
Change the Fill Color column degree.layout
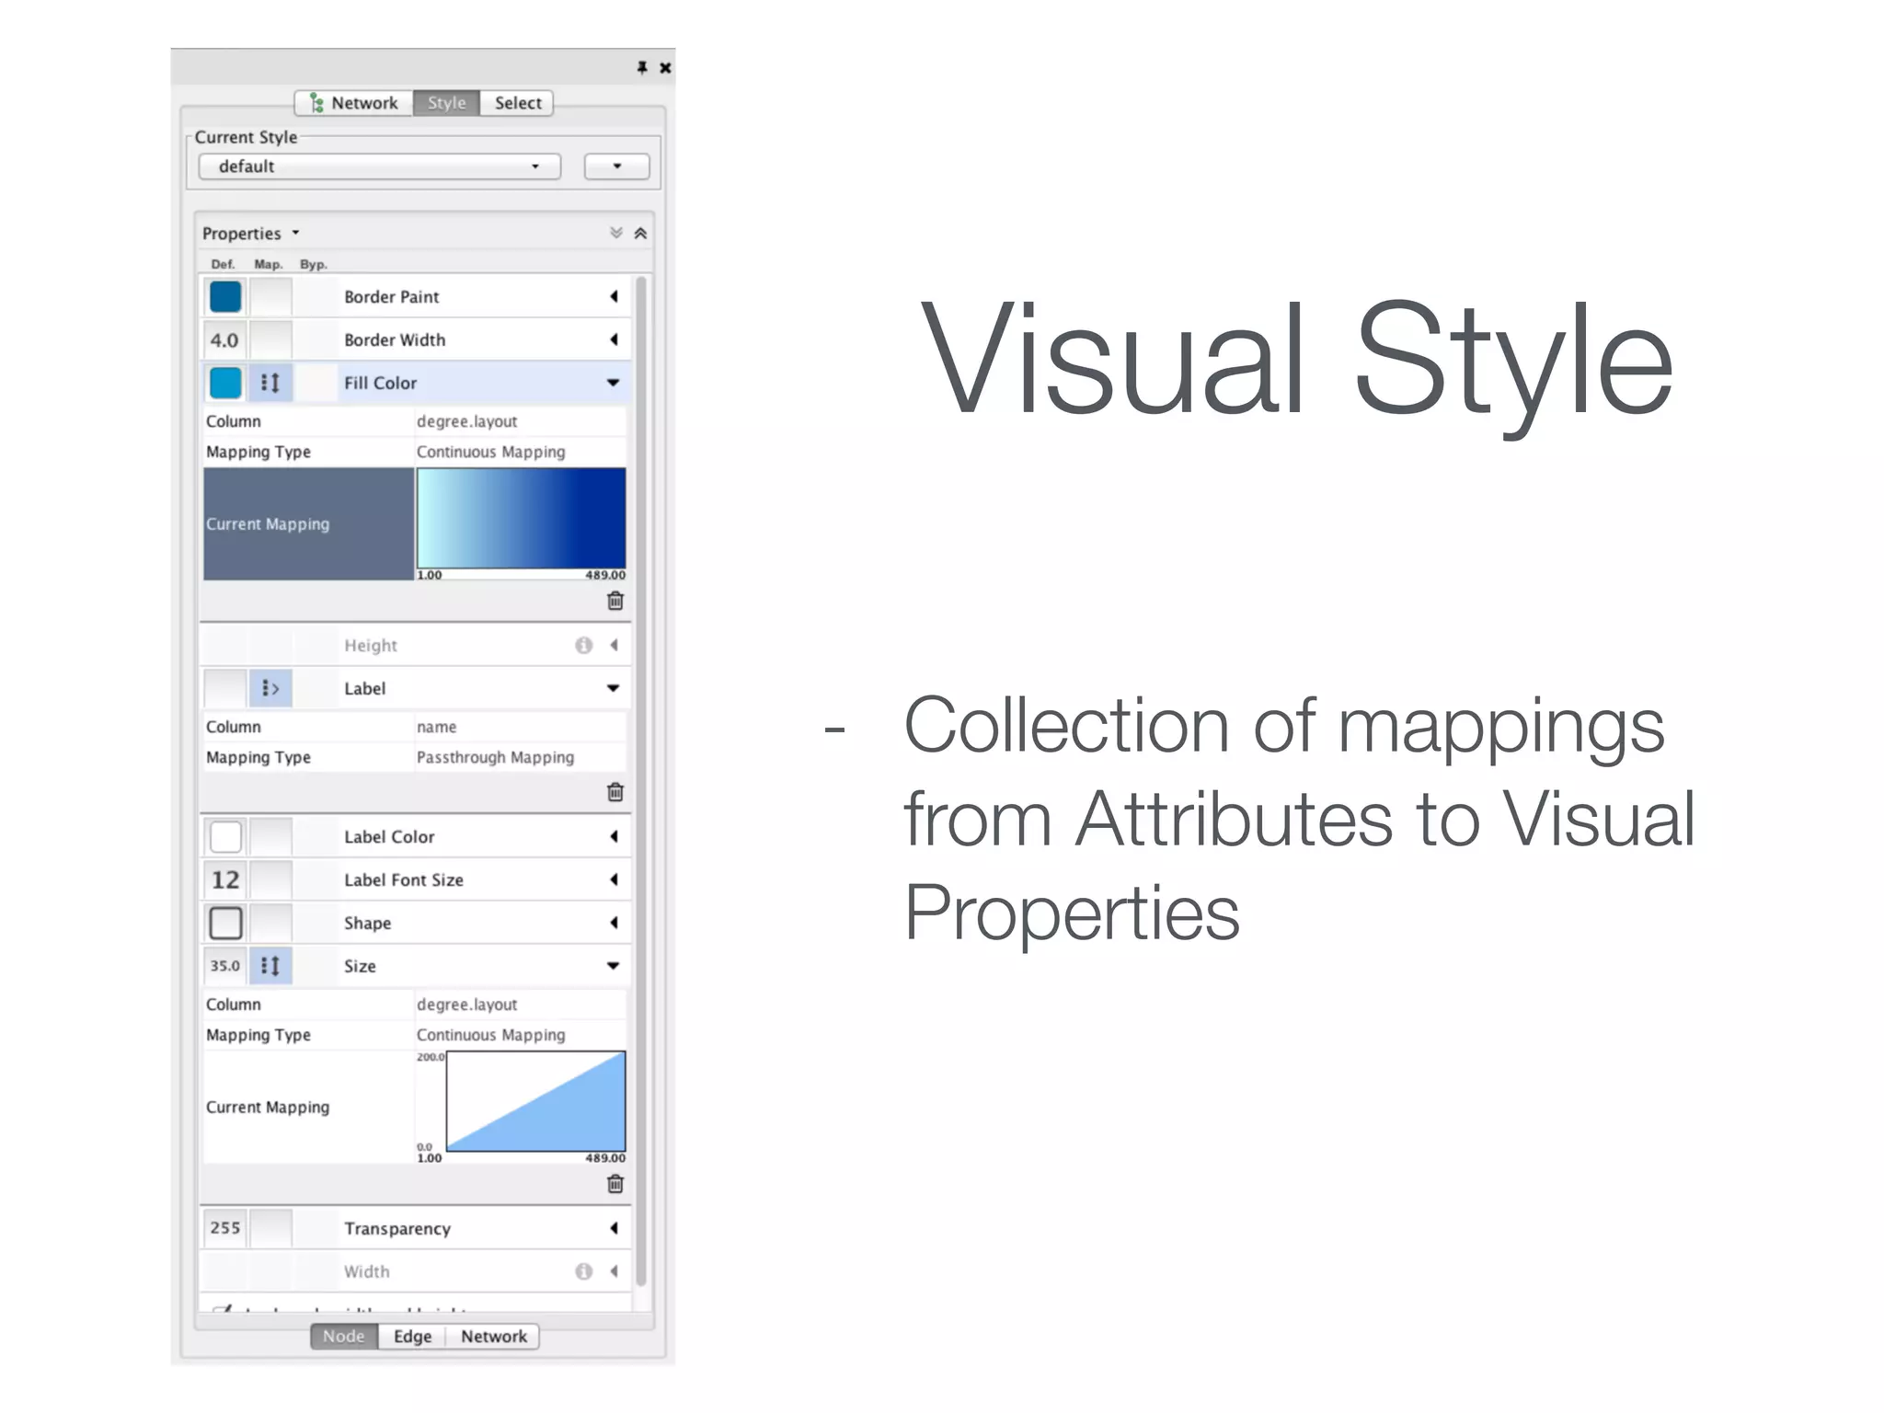tap(520, 421)
